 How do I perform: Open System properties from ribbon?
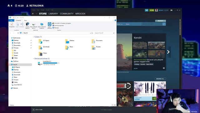pyautogui.click(x=58, y=25)
